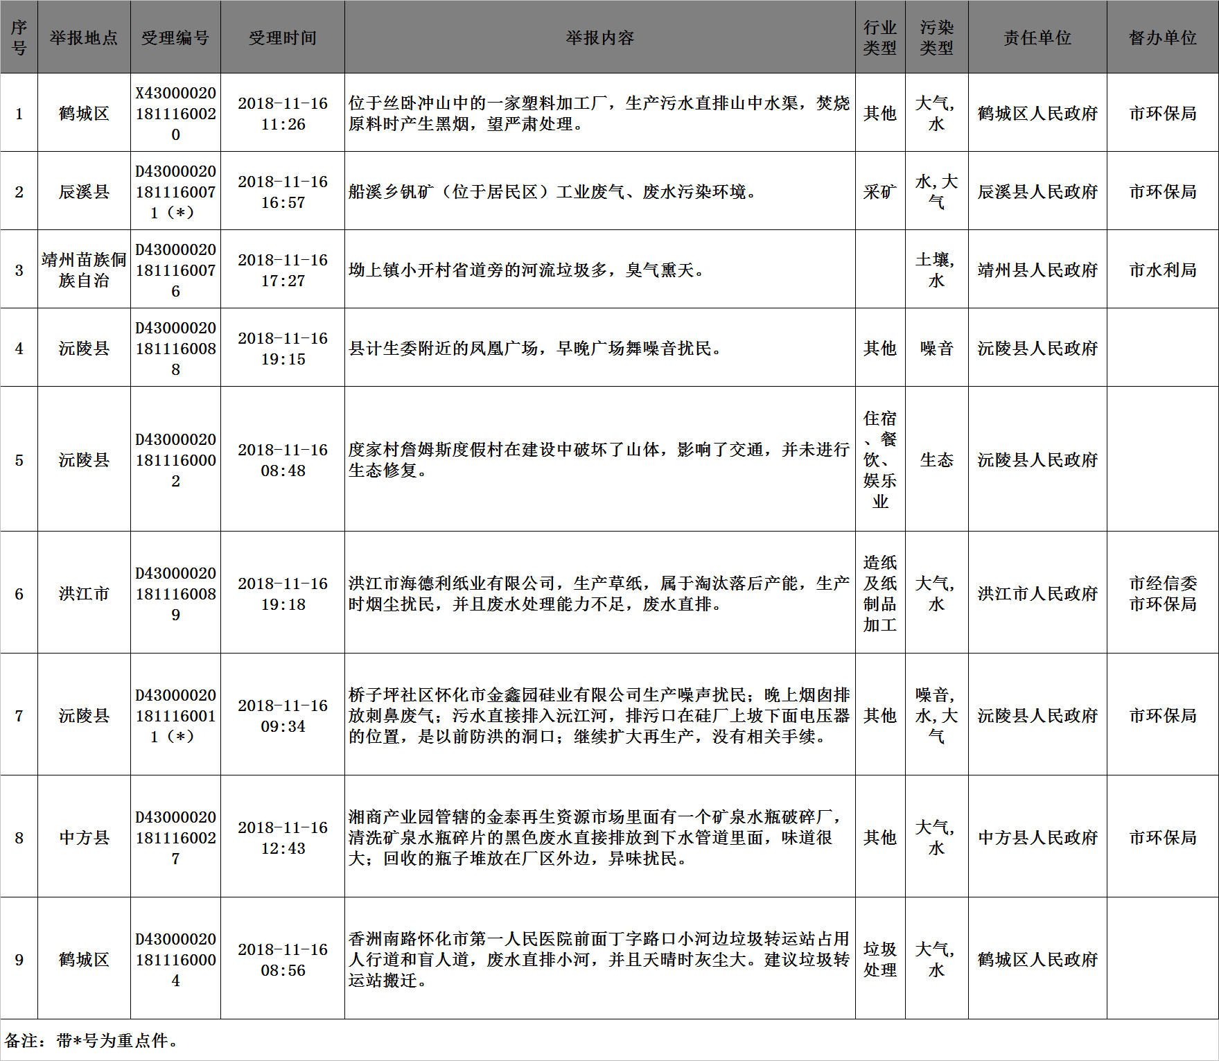This screenshot has height=1061, width=1219.
Task: Click the 督办单位 column header
Action: coord(1163,37)
